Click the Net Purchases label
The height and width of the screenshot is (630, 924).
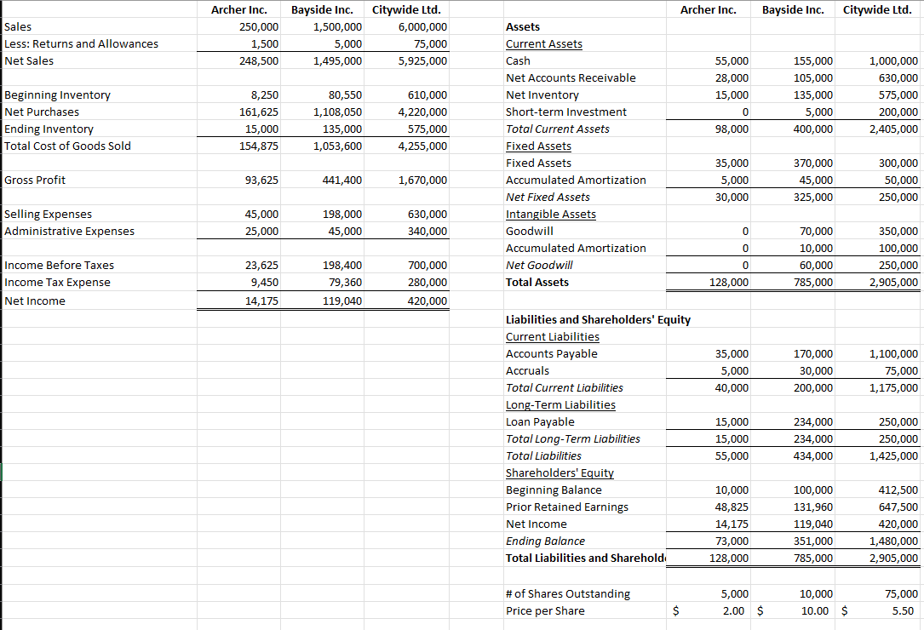point(41,112)
